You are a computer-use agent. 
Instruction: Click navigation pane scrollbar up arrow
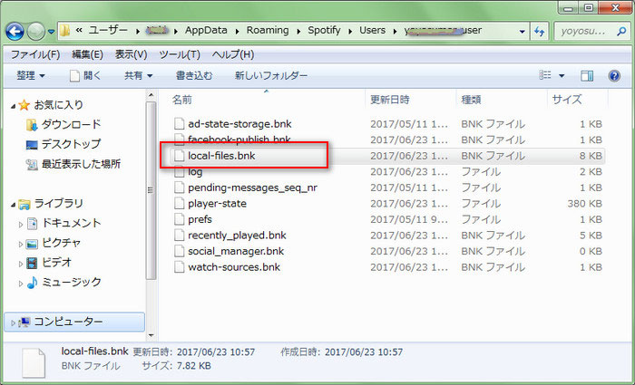(x=151, y=96)
